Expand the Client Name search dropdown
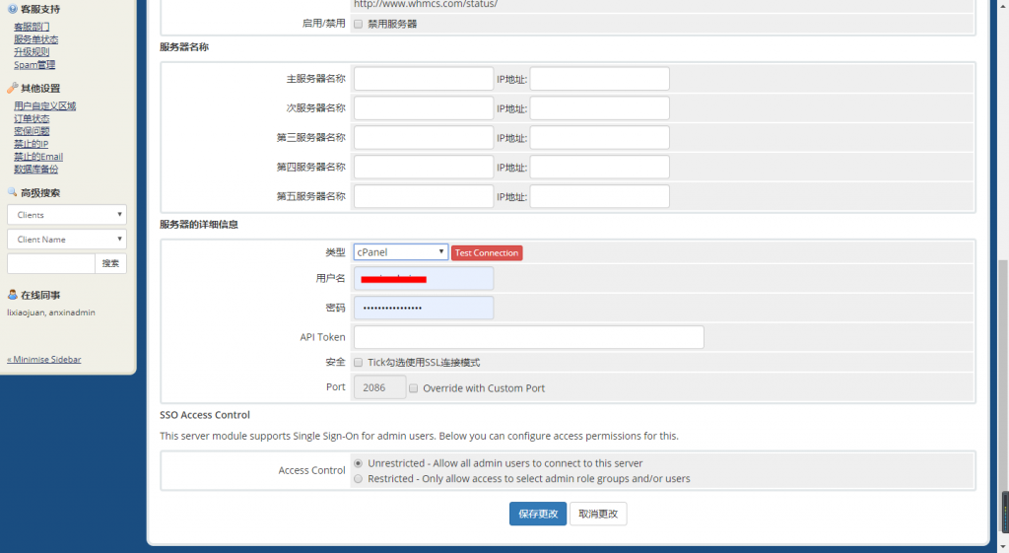Image resolution: width=1009 pixels, height=553 pixels. [x=67, y=239]
